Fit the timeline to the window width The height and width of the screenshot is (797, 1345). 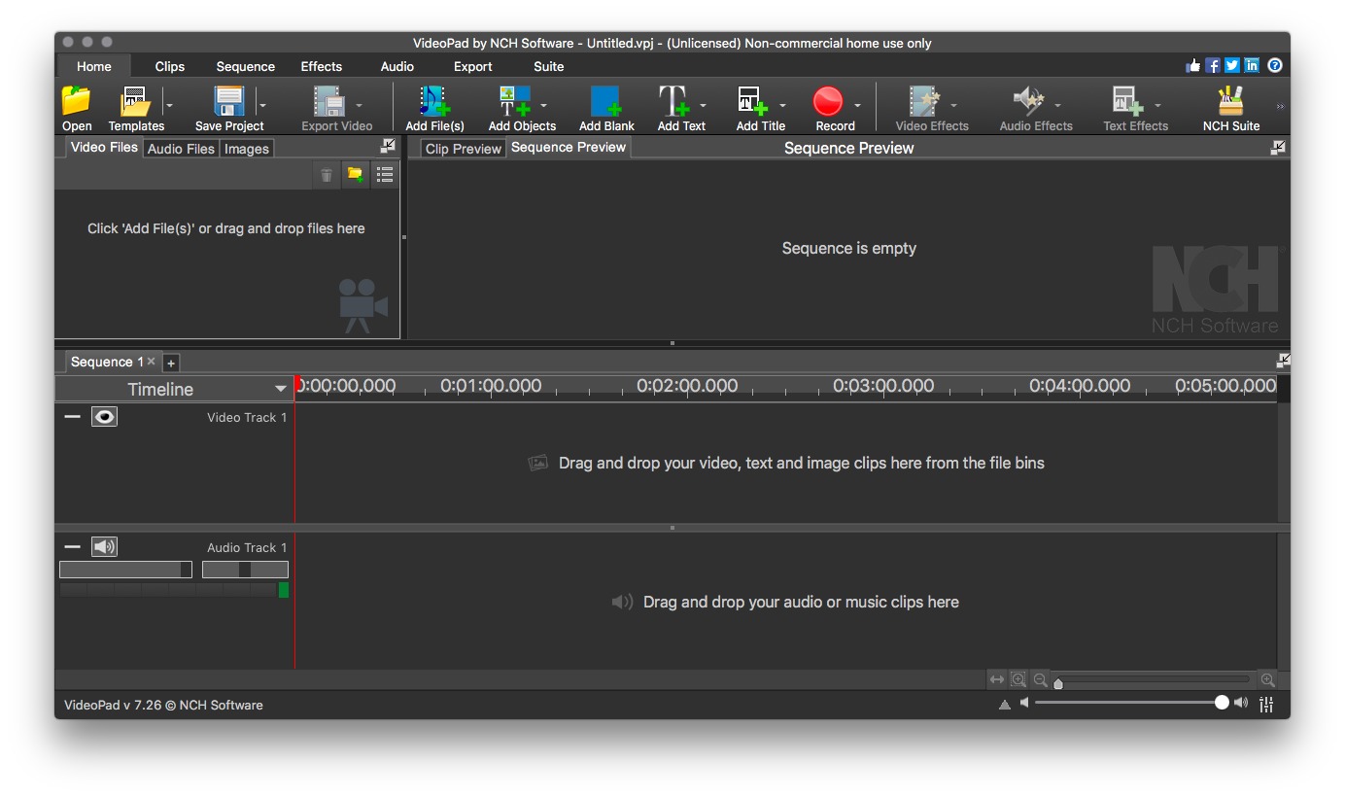click(x=997, y=680)
